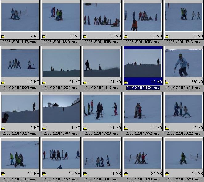Select thumbnail of 20081220152830.wmv
Screen dimensions: 204x182
tap(143, 155)
